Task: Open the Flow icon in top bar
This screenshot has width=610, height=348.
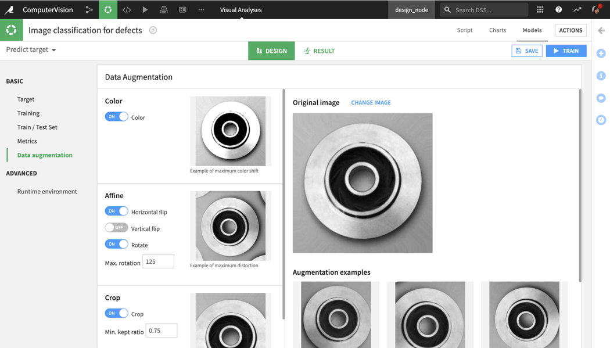Action: (89, 10)
